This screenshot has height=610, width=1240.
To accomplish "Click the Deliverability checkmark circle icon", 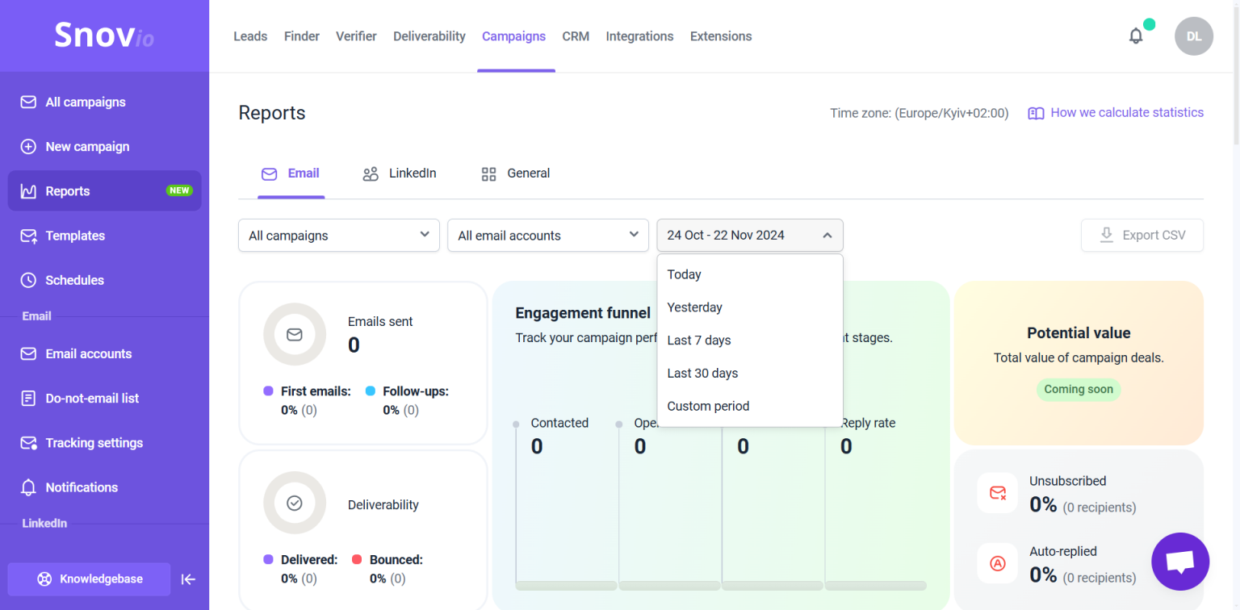I will pos(295,503).
